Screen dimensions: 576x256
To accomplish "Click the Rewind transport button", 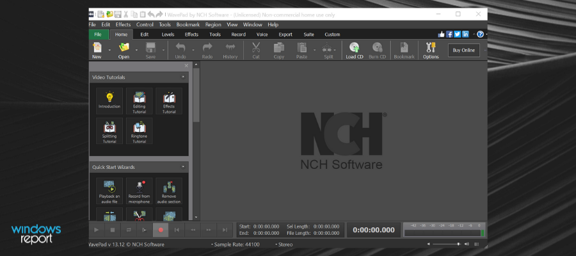I will tap(193, 230).
